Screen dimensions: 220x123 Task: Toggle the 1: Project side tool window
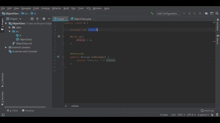[2, 24]
